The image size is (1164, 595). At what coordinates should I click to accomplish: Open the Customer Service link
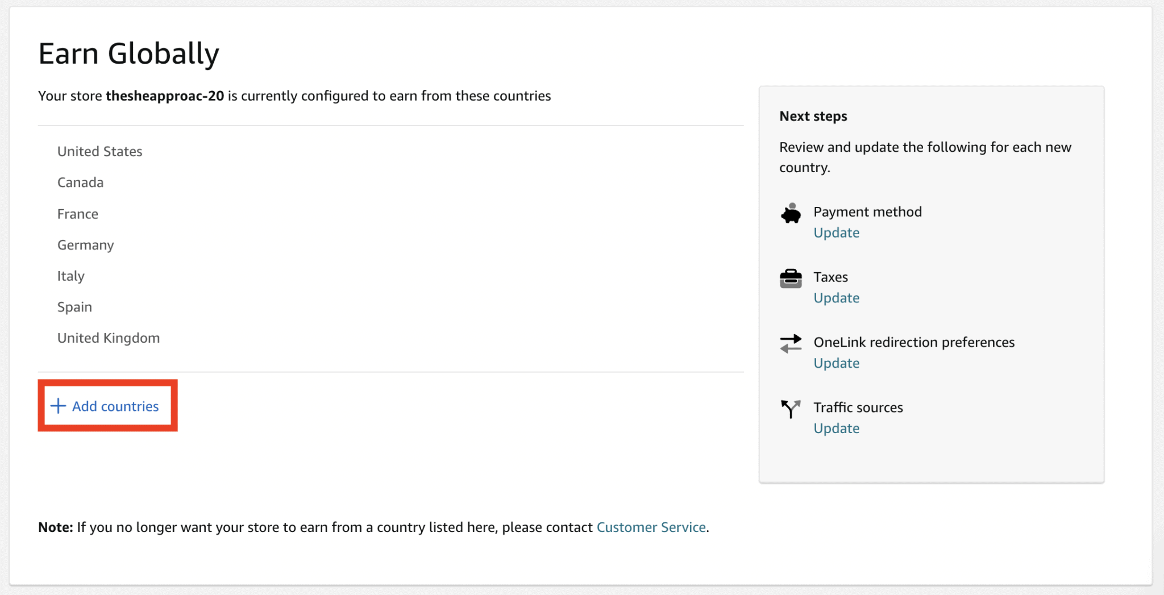point(651,527)
